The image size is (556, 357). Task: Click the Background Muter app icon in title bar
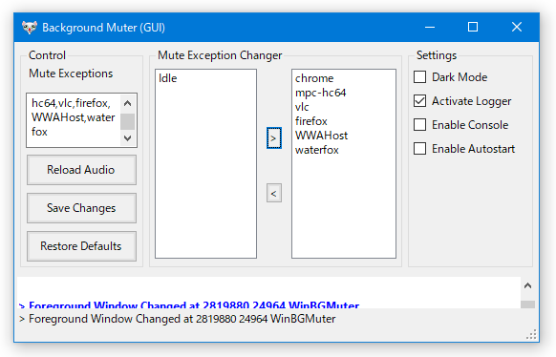pyautogui.click(x=30, y=28)
